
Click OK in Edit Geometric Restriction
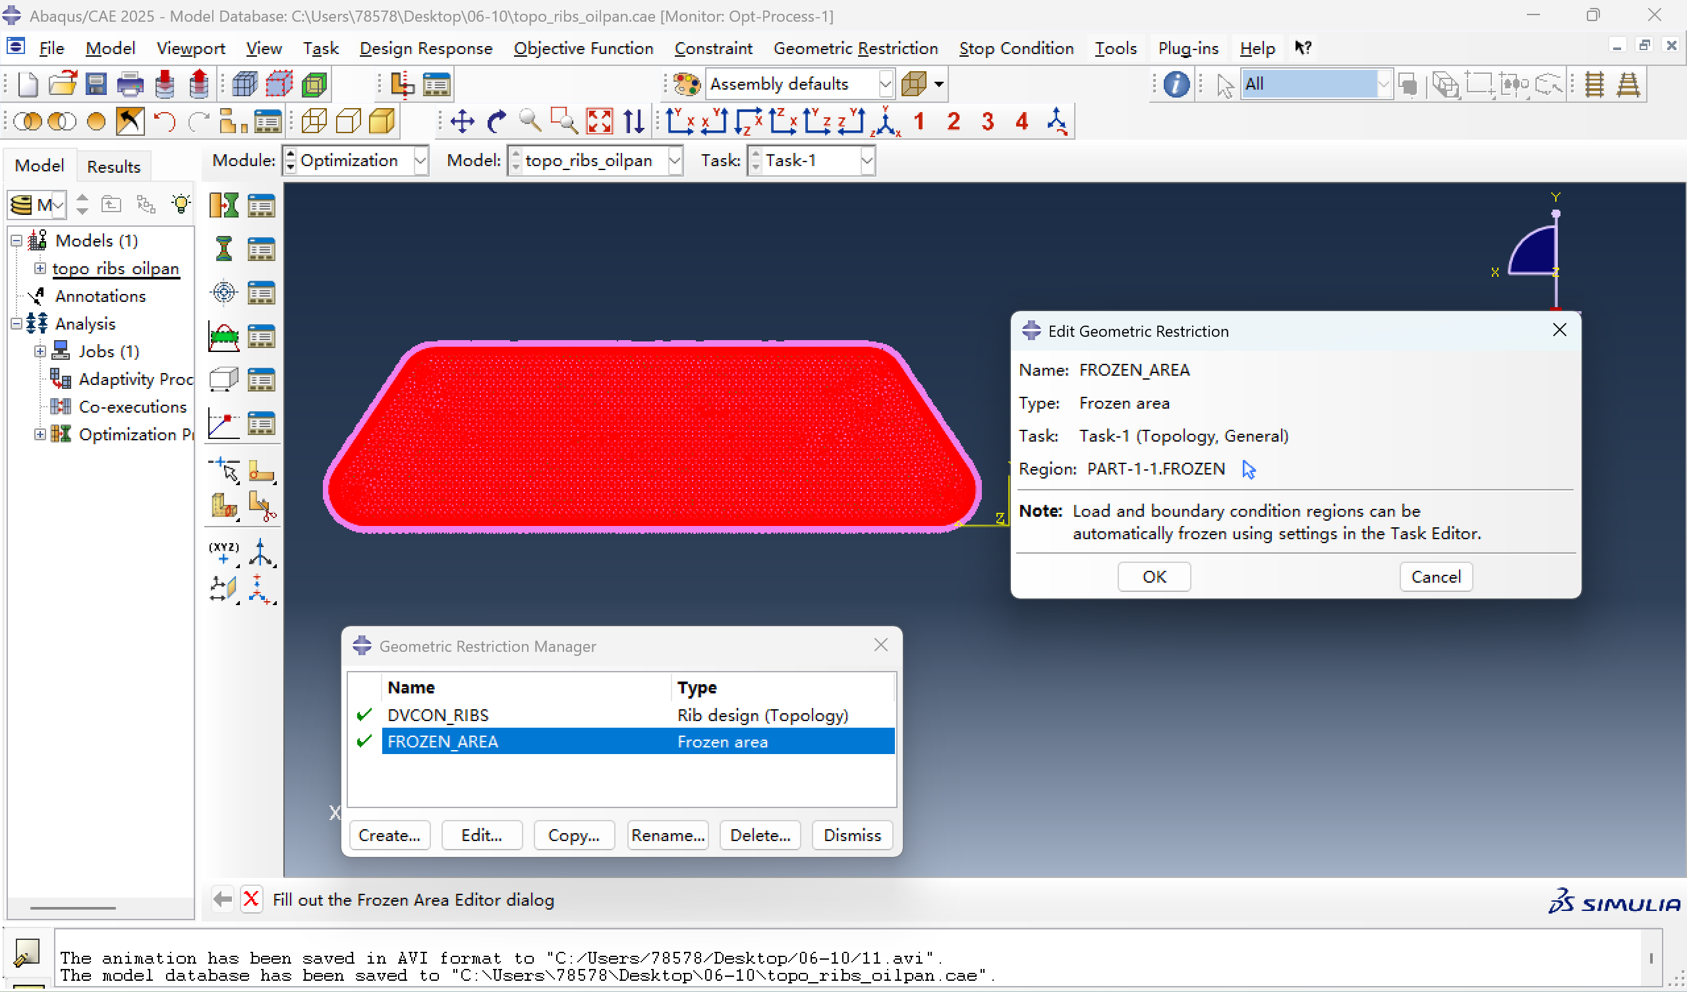pos(1154,577)
